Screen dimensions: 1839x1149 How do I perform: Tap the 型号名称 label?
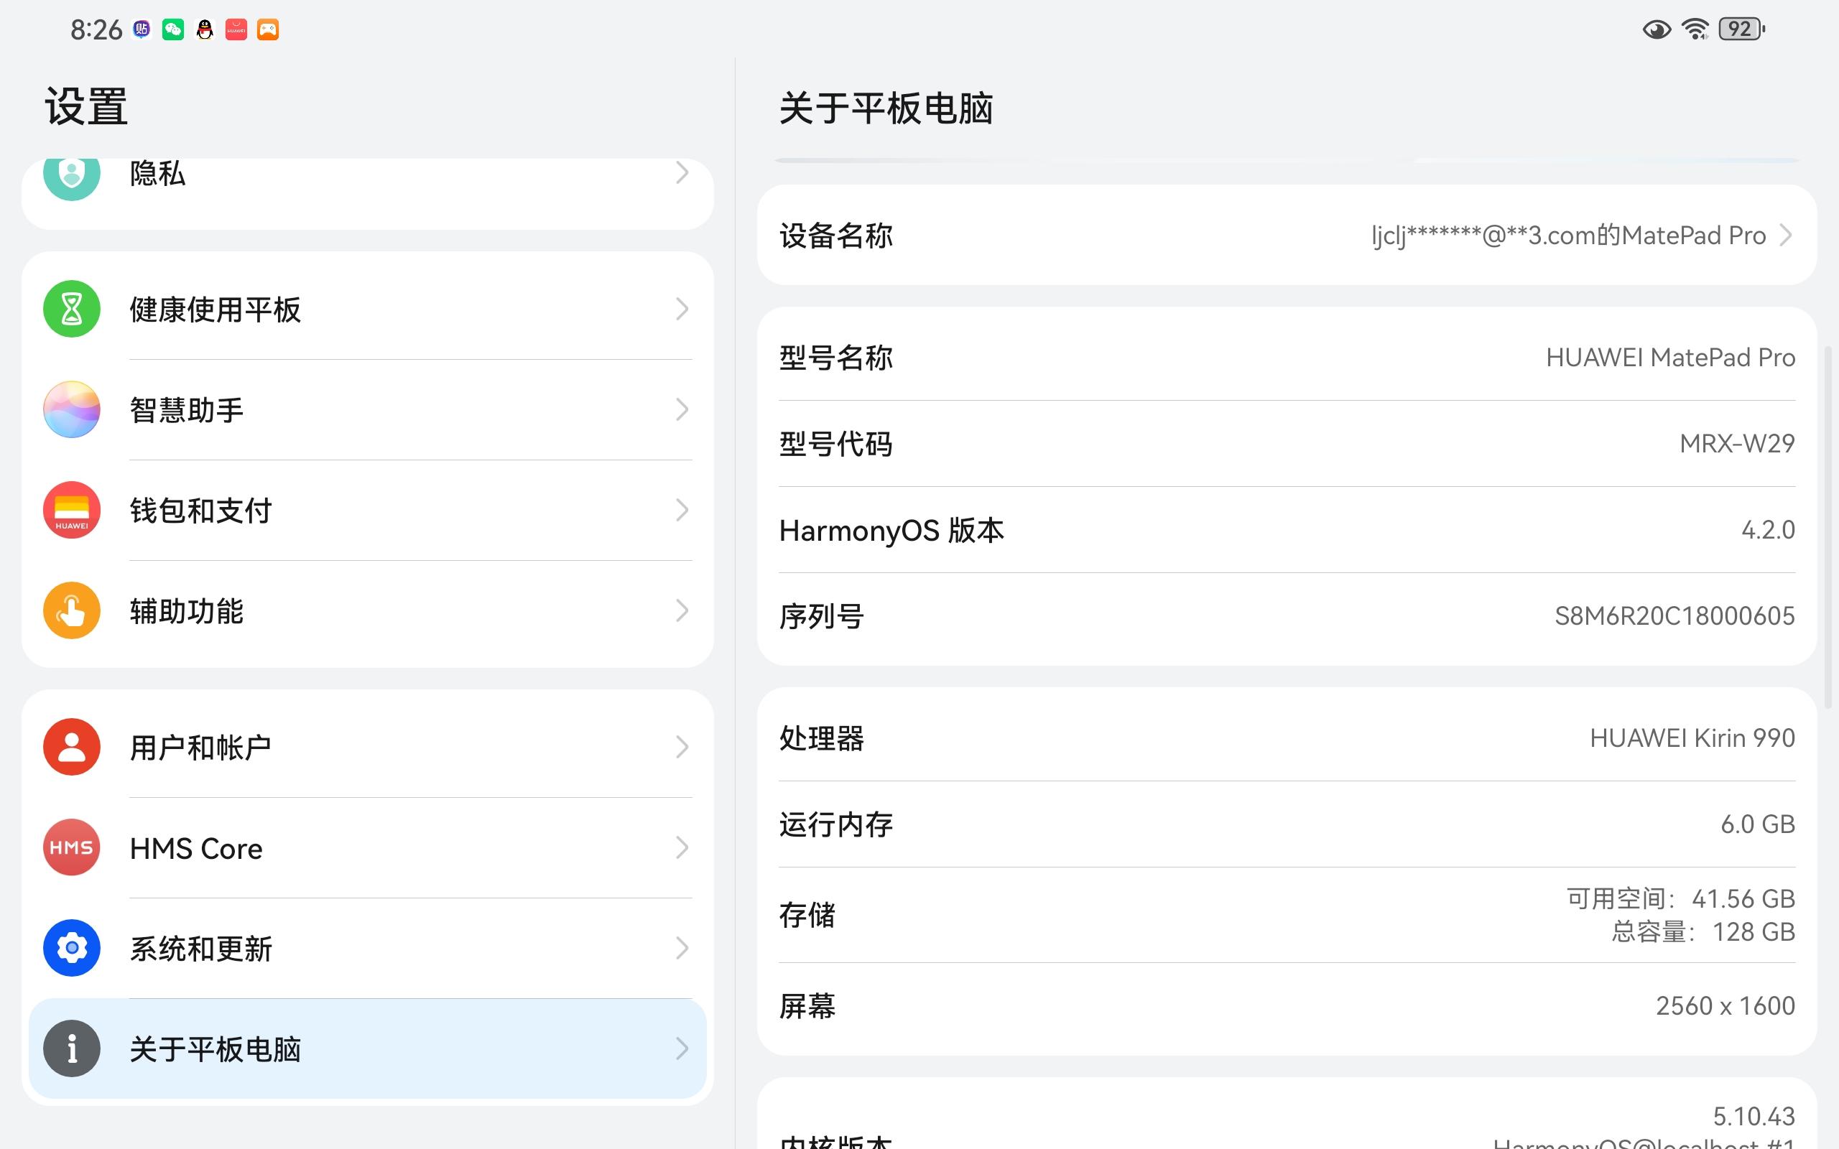coord(835,358)
